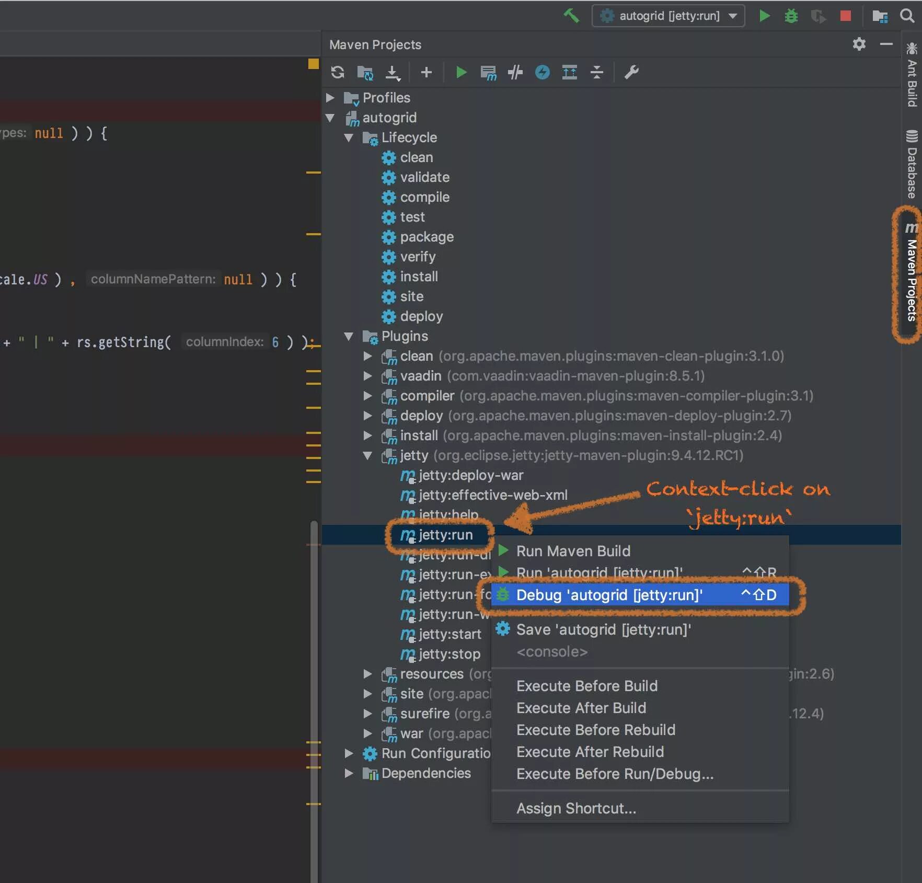Viewport: 922px width, 883px height.
Task: Choose Execute After Build menu item
Action: pyautogui.click(x=640, y=708)
